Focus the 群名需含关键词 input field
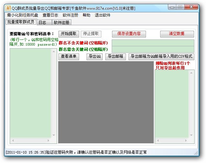This screenshot has height=163, width=206. tap(153, 49)
